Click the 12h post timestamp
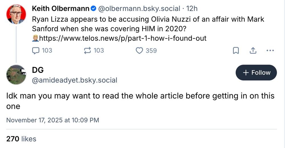285x148 pixels. click(192, 9)
